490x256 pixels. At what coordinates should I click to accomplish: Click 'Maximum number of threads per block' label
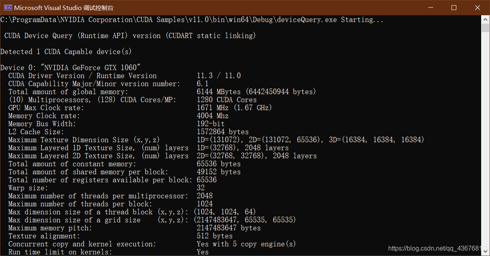[81, 204]
